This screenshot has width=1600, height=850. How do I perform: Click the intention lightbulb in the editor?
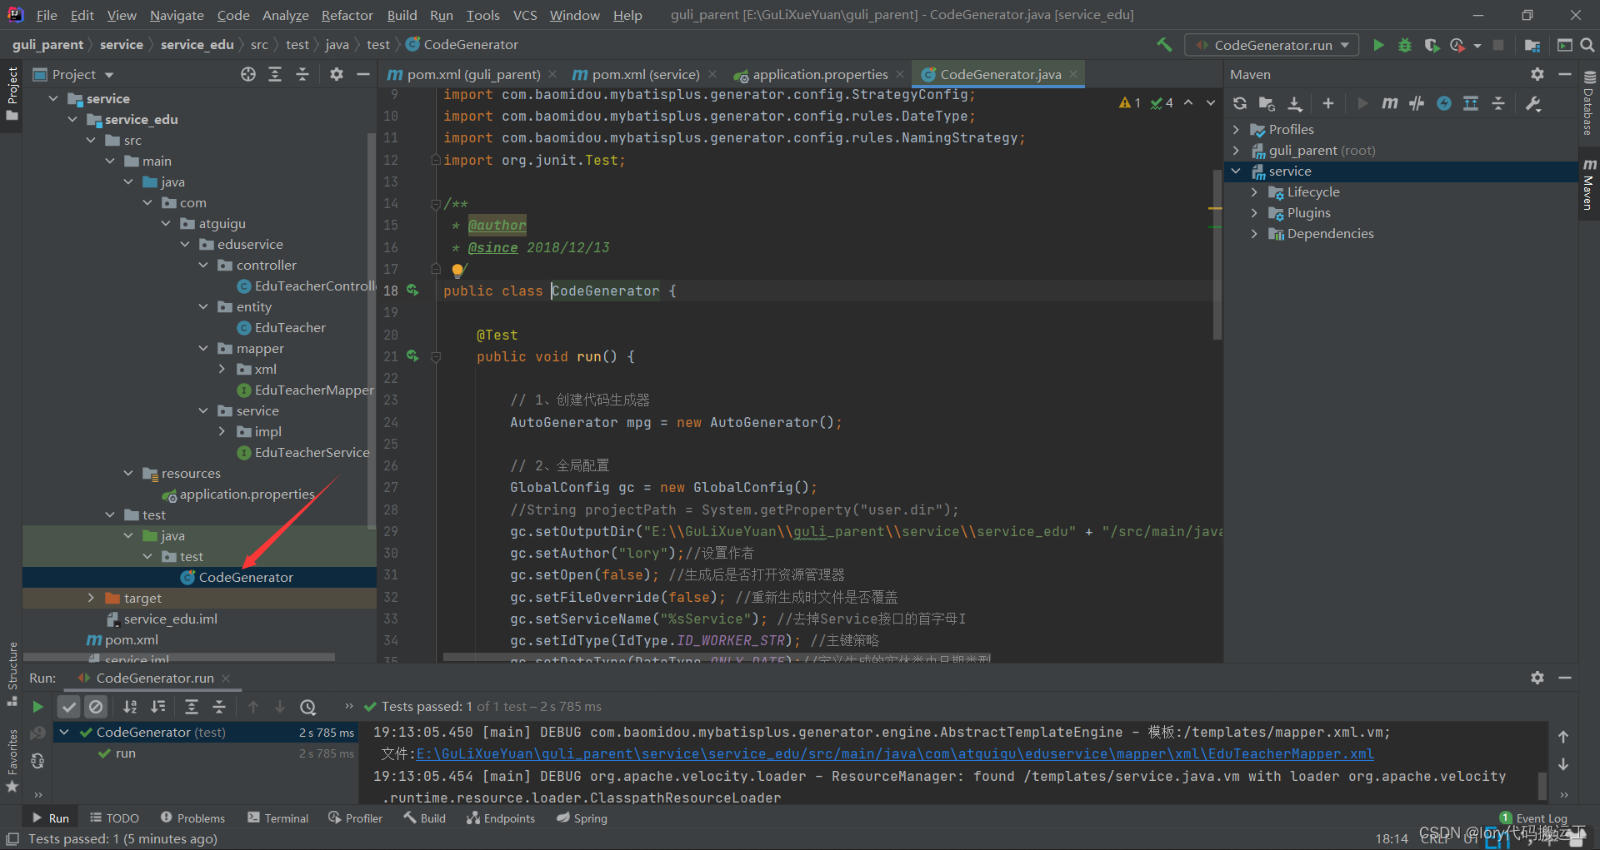(457, 270)
